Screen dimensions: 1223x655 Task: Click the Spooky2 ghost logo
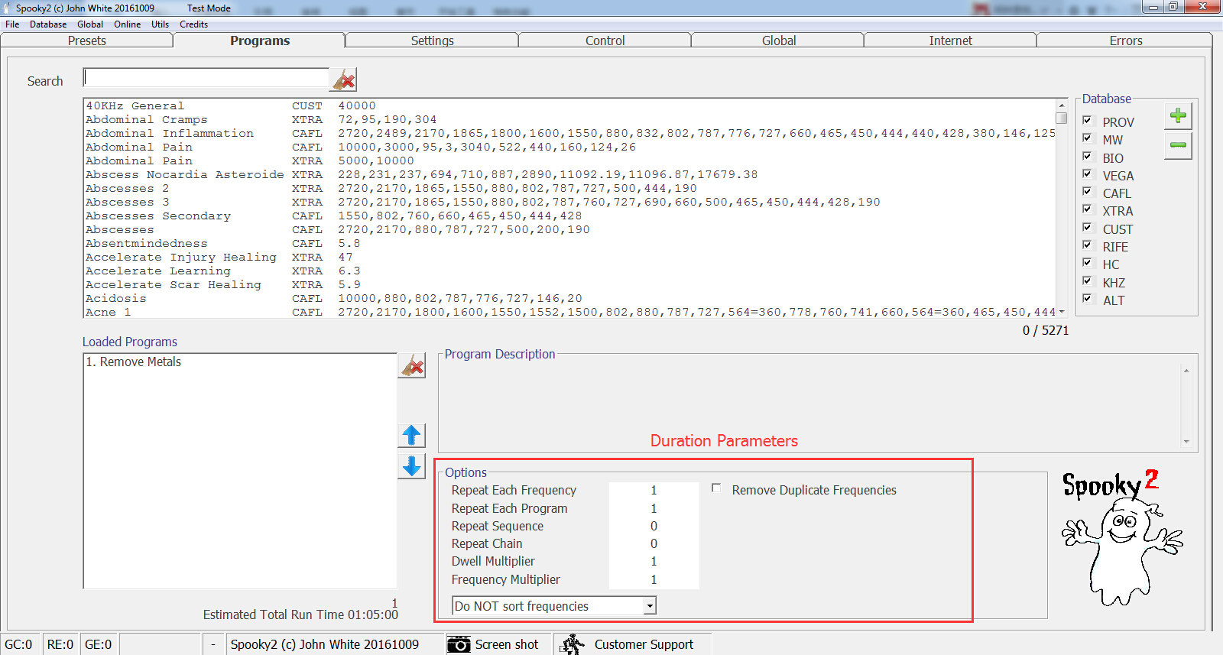(1122, 537)
